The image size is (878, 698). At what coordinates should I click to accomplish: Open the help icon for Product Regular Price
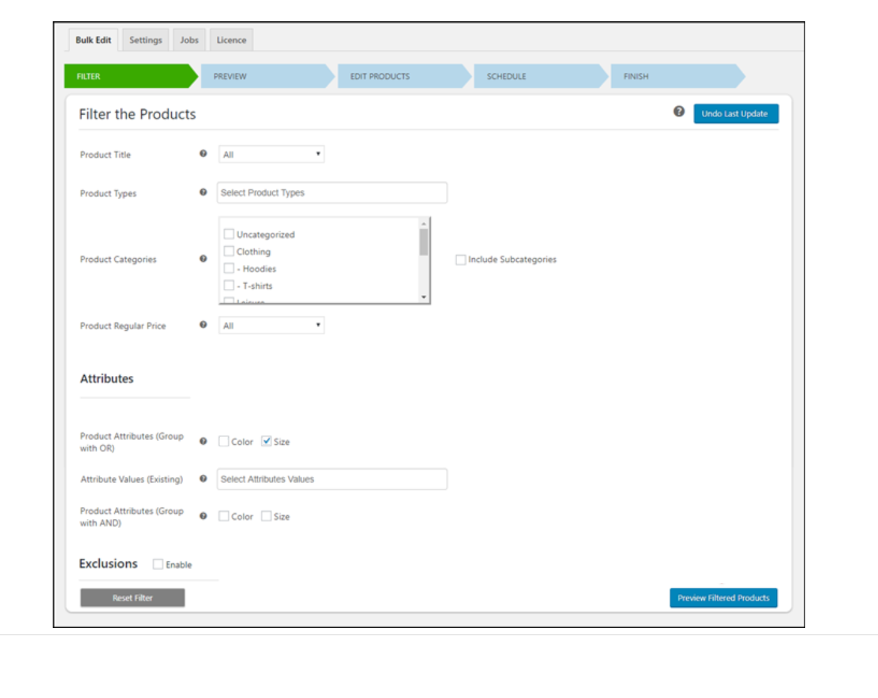tap(202, 325)
